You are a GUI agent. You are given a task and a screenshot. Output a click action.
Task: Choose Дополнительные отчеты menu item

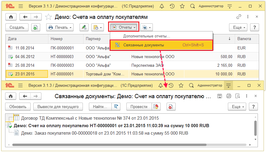(x=161, y=36)
